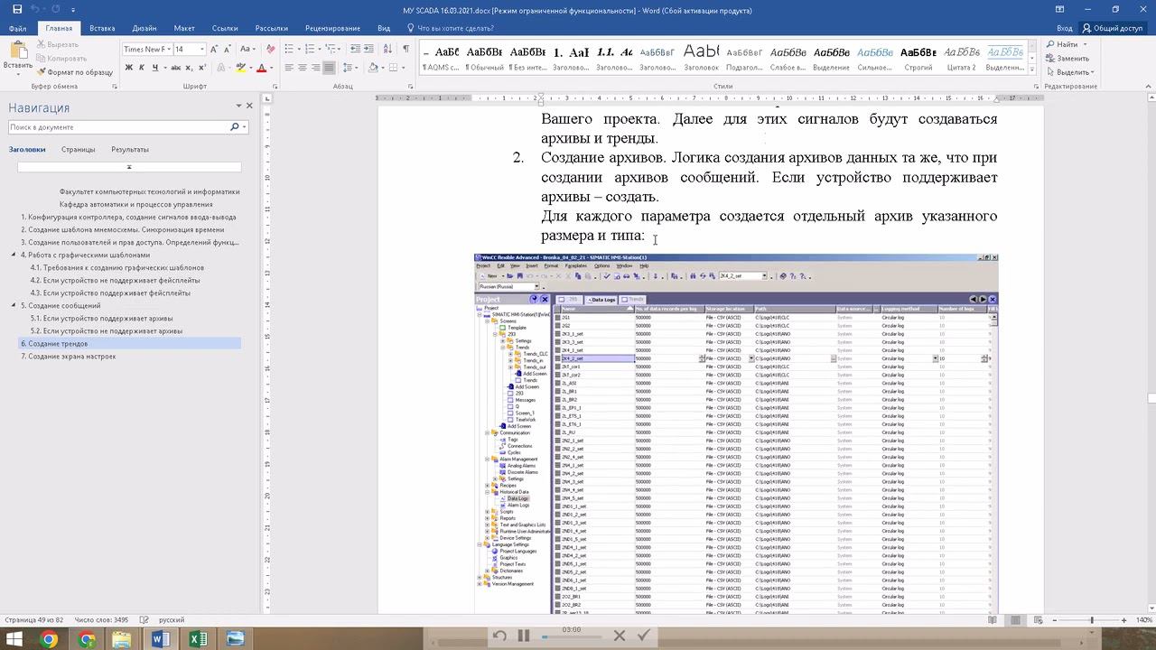Click the Save icon in quick access toolbar
1156x650 pixels.
click(x=17, y=10)
